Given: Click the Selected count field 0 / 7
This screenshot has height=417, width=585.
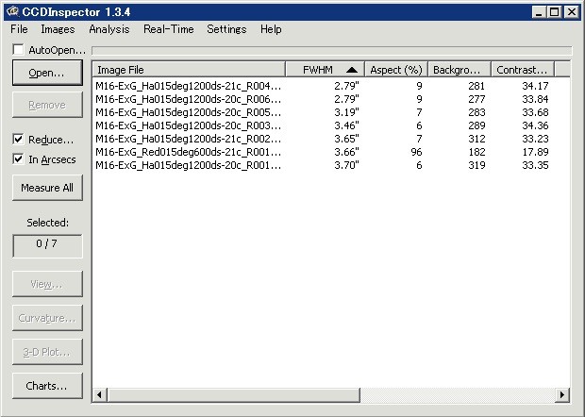Looking at the screenshot, I should click(x=47, y=246).
